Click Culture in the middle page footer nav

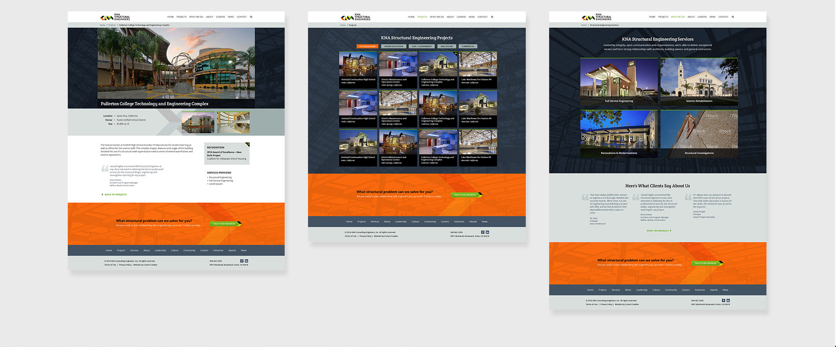(x=415, y=221)
